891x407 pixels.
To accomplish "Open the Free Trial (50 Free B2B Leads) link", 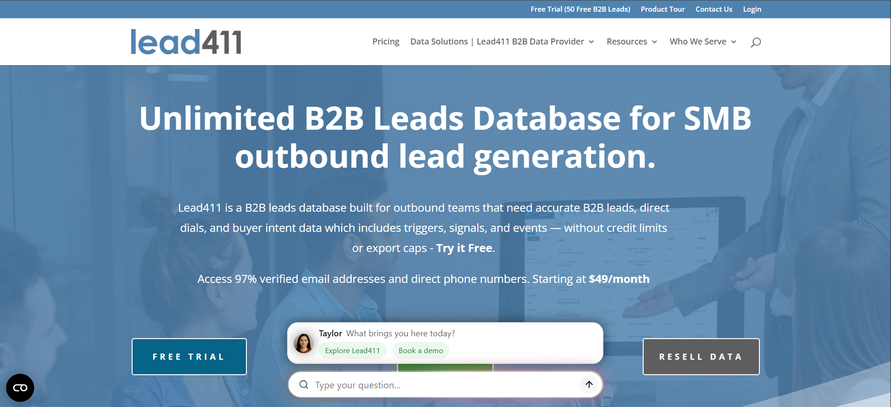I will 580,9.
